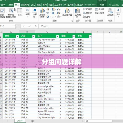Insert a column chart
Viewport: 123px width, 123px height.
48,9
